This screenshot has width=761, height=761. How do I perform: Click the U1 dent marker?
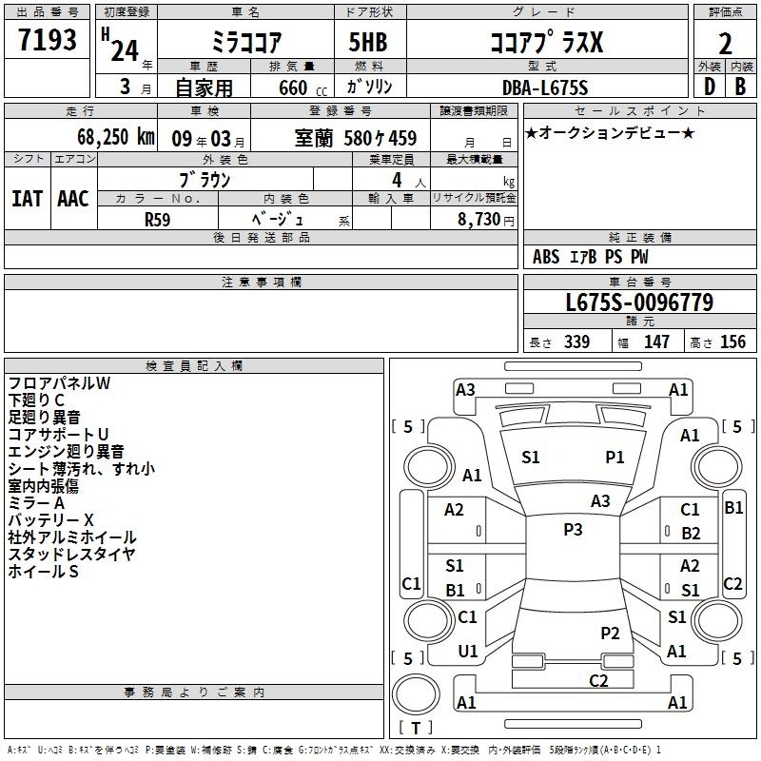click(x=467, y=652)
